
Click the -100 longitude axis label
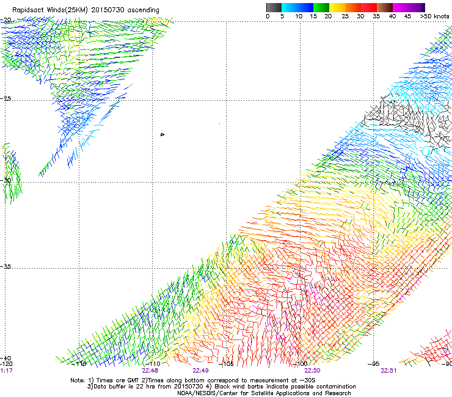(300, 364)
